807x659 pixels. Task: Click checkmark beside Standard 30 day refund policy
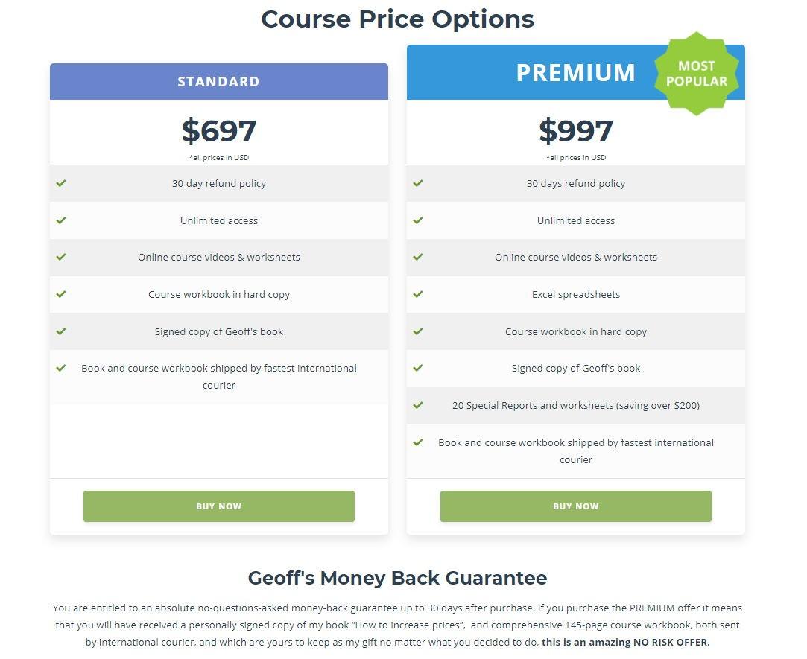[x=61, y=183]
